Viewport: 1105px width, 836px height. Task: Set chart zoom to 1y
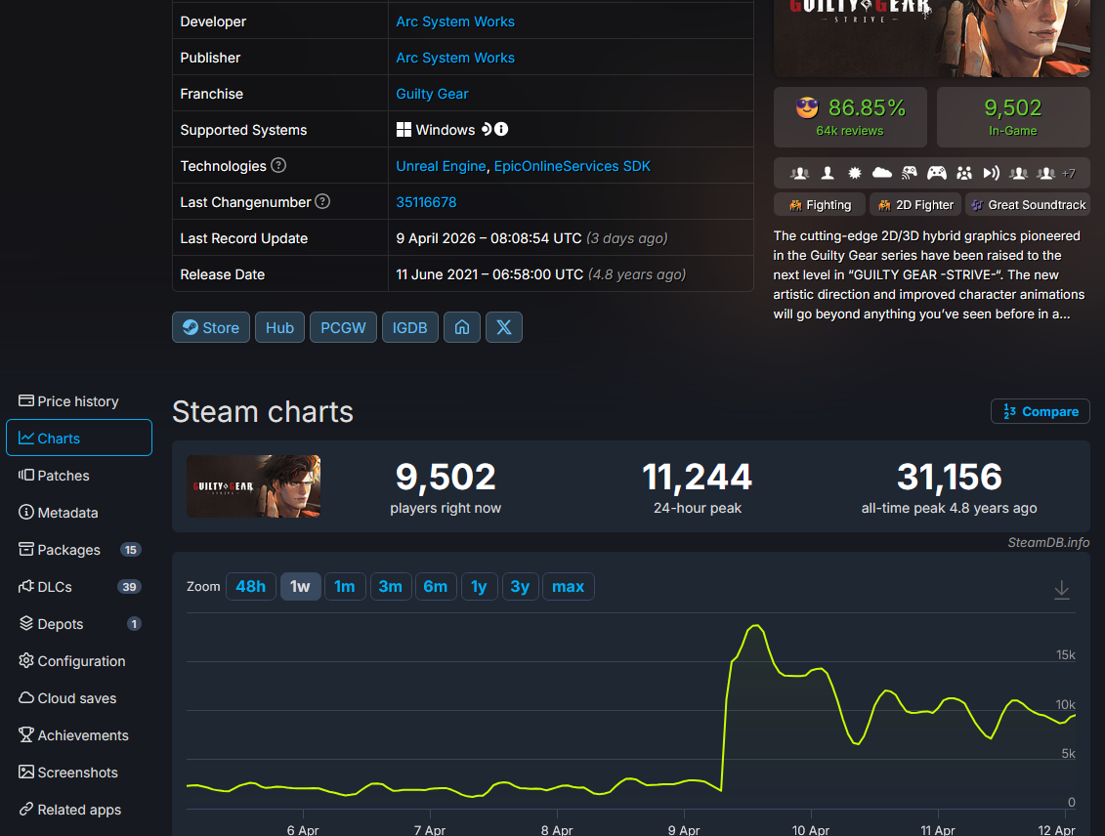pos(479,587)
